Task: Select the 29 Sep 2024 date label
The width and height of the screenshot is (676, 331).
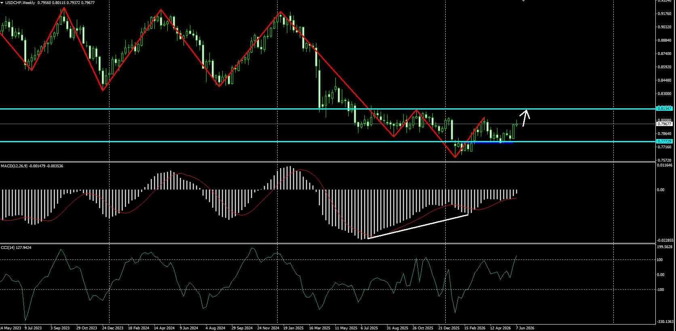Action: 242,328
